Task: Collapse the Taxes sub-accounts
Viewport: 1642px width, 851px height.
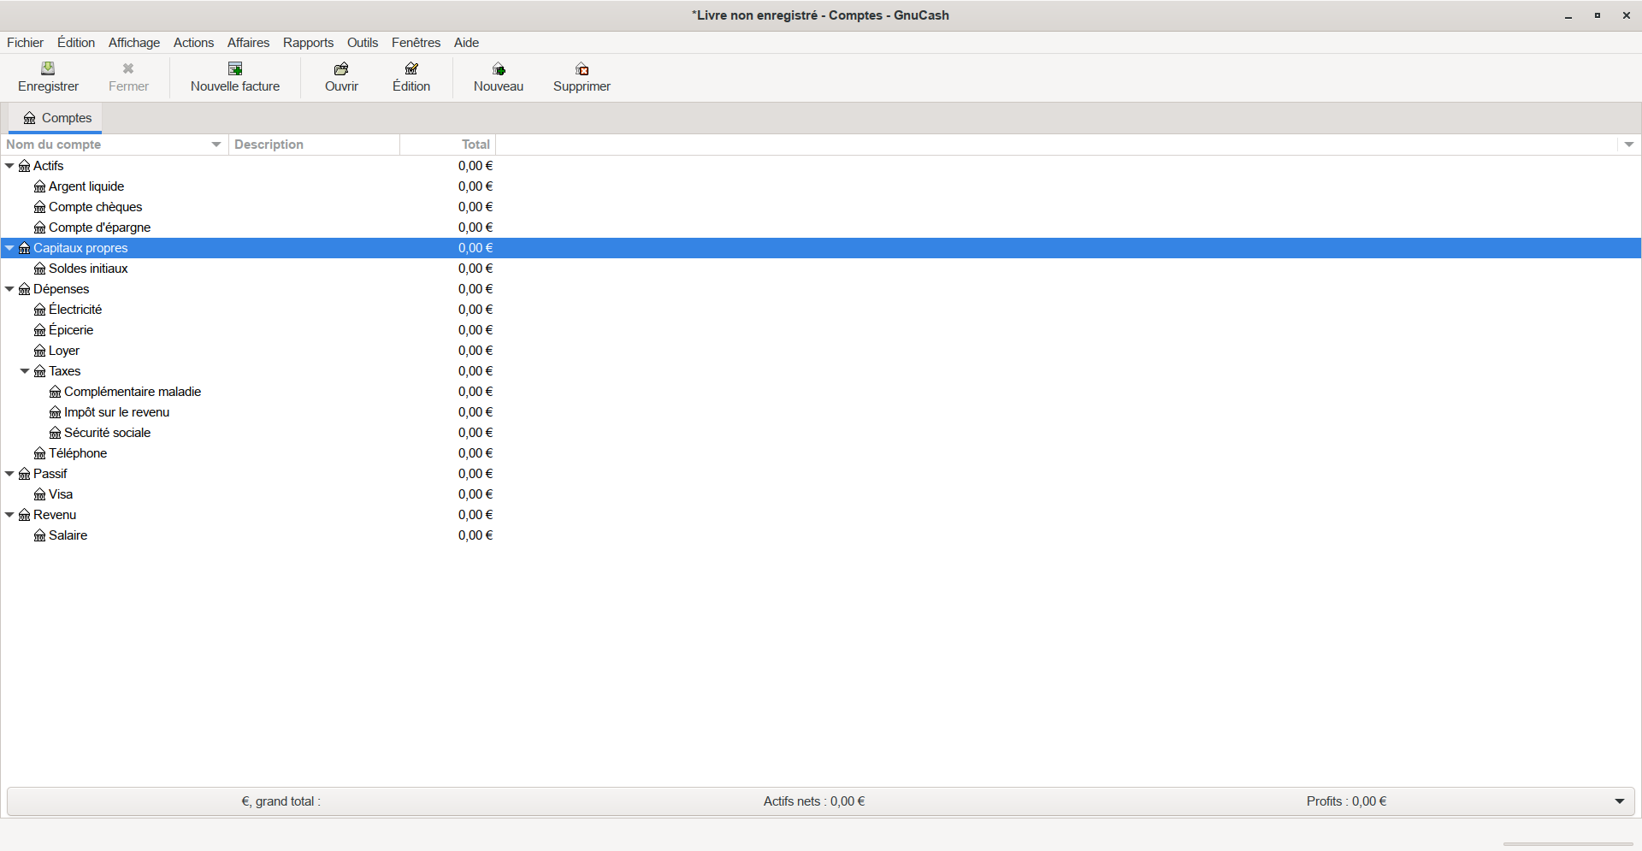Action: [x=25, y=371]
